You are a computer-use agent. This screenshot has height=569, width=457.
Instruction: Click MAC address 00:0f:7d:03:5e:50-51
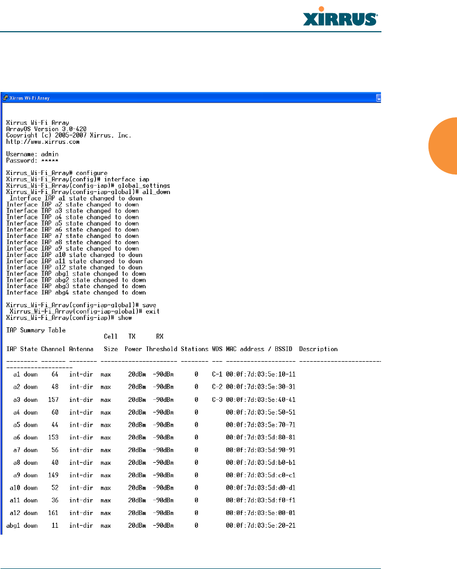[261, 412]
